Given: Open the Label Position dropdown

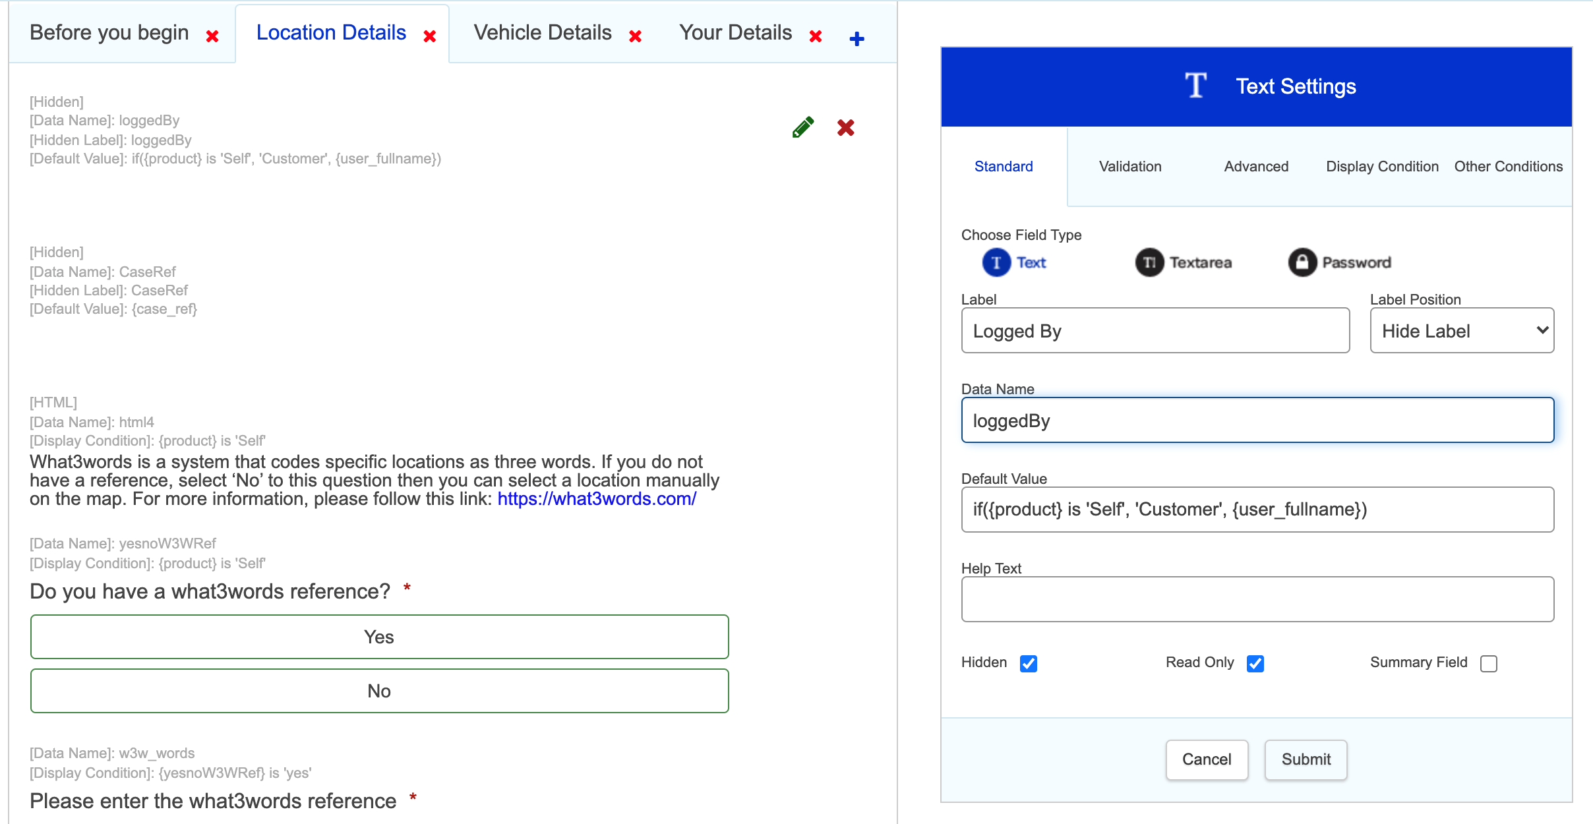Looking at the screenshot, I should 1462,330.
